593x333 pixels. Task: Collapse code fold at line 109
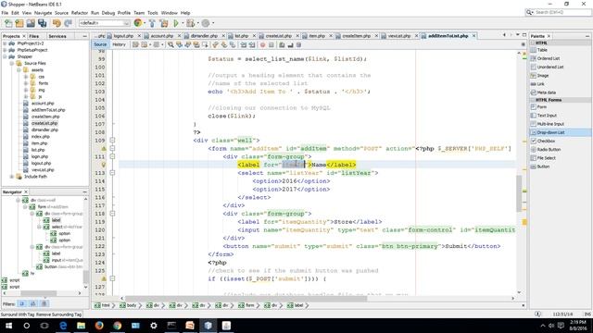(x=112, y=140)
